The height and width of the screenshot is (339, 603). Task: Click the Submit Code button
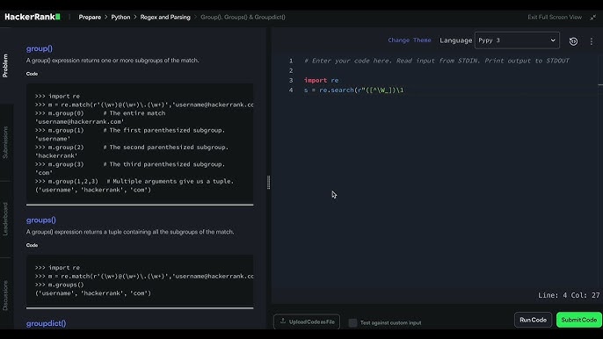(x=578, y=320)
